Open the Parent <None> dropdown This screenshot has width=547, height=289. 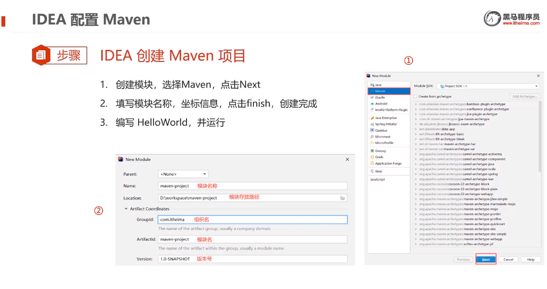pos(183,174)
